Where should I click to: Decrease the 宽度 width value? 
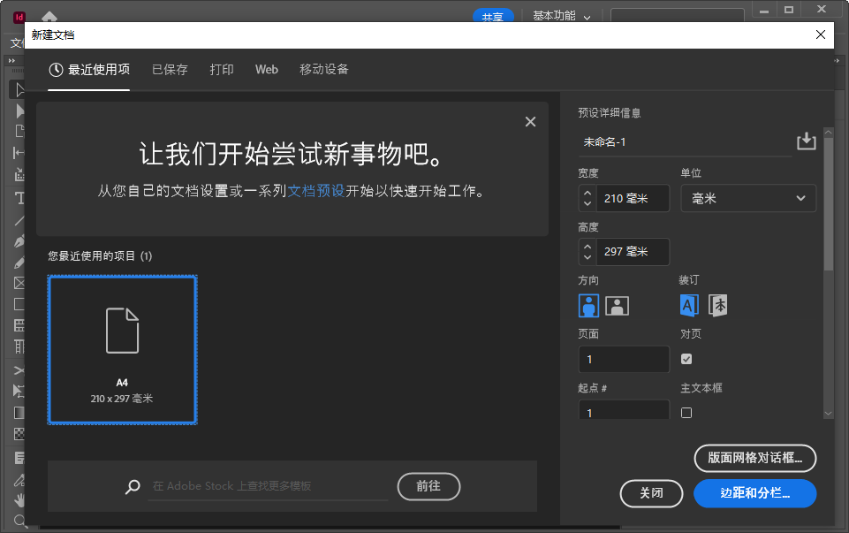(x=587, y=204)
